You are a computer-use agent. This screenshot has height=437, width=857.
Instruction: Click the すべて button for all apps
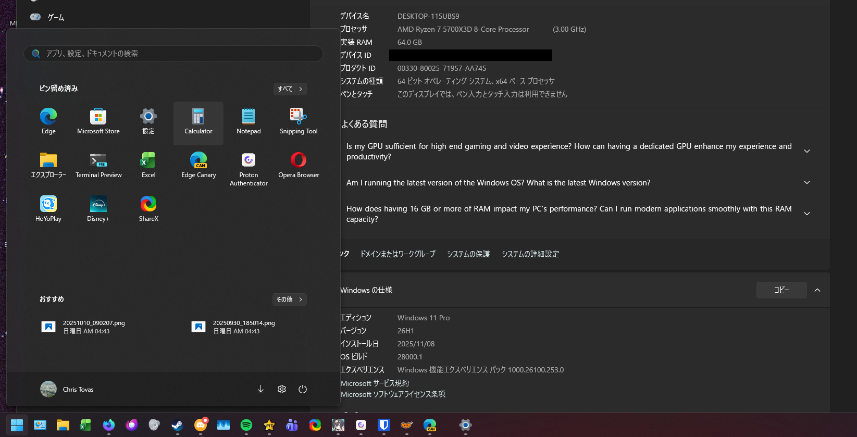click(x=290, y=89)
